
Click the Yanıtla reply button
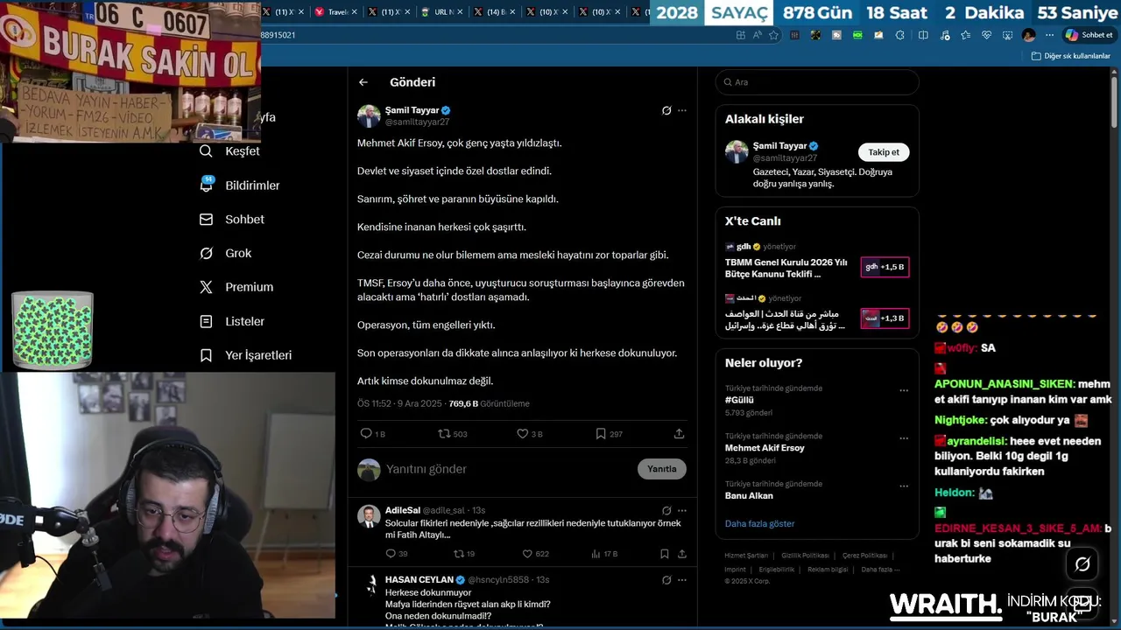[662, 469]
